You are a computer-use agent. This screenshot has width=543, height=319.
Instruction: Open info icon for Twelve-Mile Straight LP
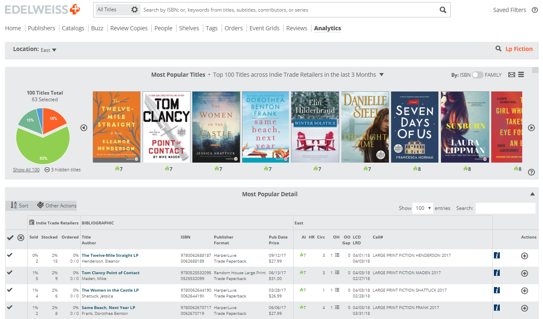(x=496, y=255)
